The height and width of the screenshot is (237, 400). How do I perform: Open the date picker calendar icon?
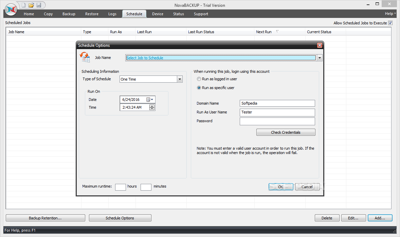[148, 100]
